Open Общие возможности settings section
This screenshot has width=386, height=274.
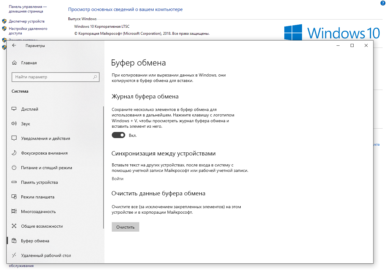(x=42, y=226)
